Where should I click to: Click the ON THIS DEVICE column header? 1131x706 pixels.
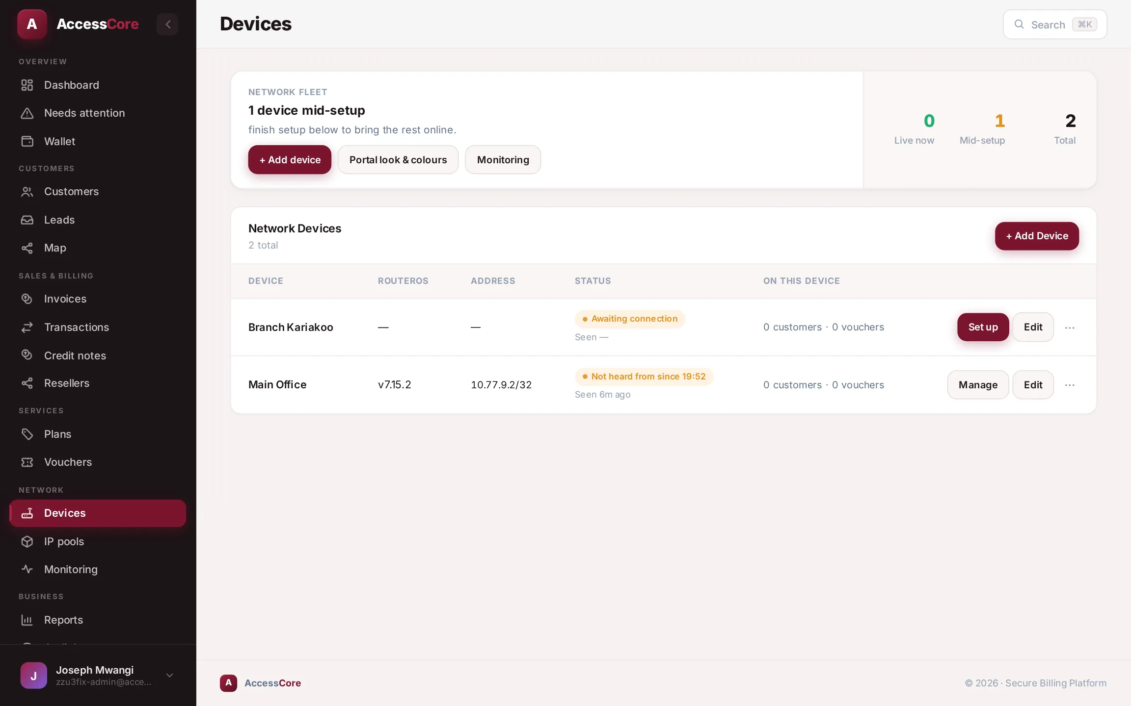click(x=801, y=281)
